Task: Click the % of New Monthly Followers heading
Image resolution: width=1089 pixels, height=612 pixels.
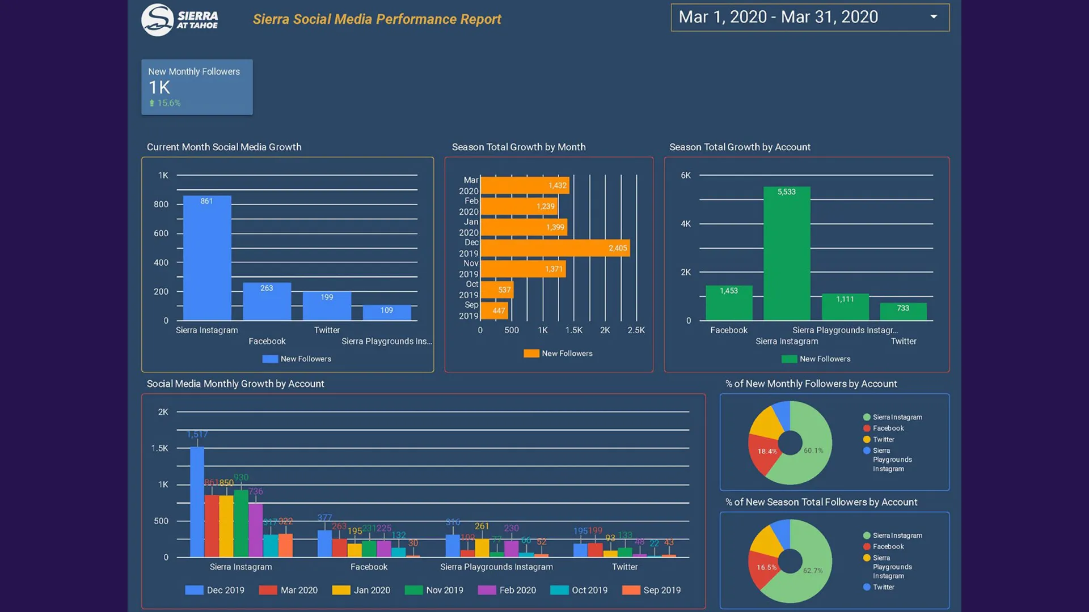Action: point(811,384)
